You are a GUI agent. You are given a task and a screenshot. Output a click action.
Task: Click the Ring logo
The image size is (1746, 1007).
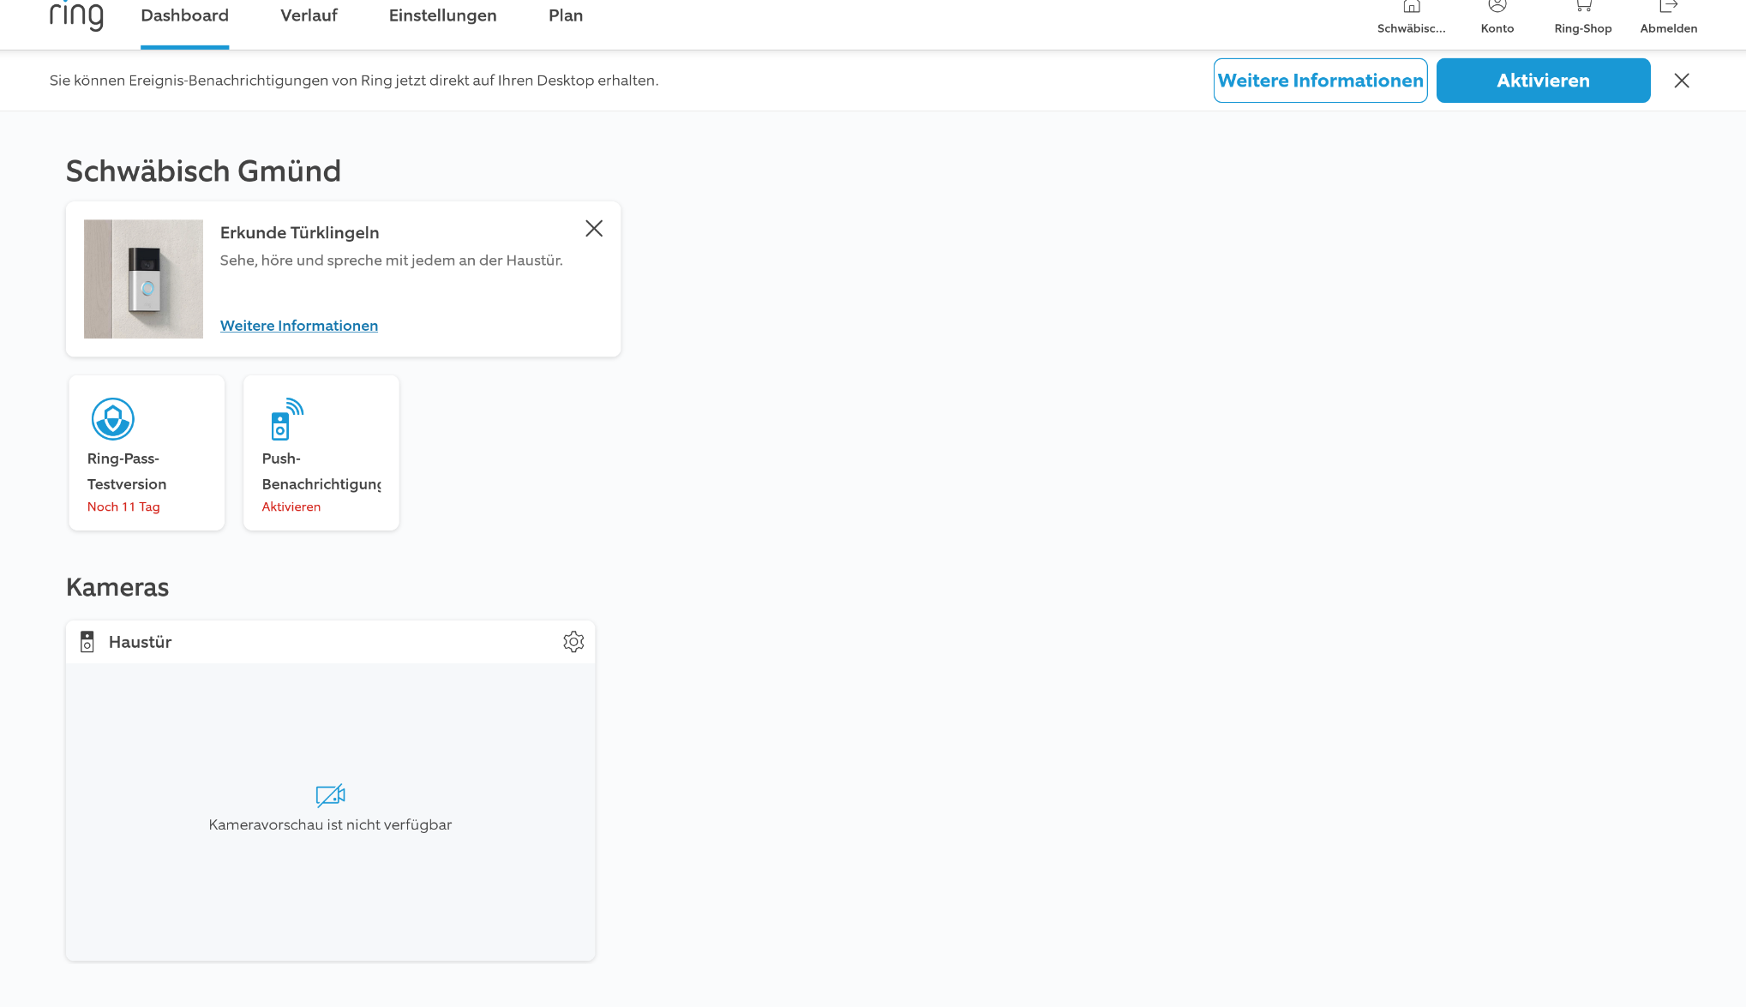[x=76, y=15]
